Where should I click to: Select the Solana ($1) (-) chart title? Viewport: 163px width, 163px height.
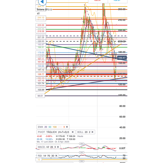(x=44, y=9)
